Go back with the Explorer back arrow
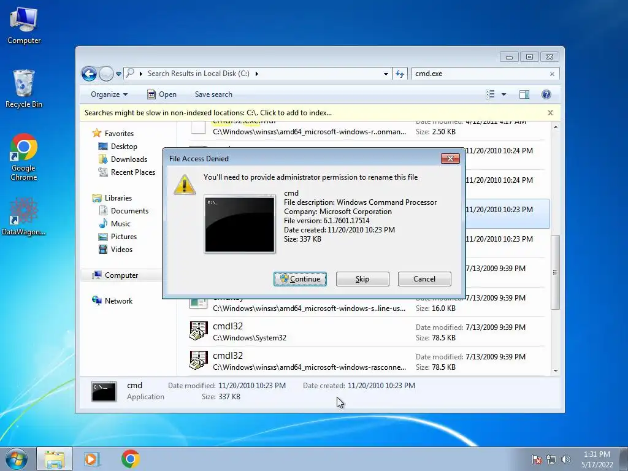 (89, 74)
